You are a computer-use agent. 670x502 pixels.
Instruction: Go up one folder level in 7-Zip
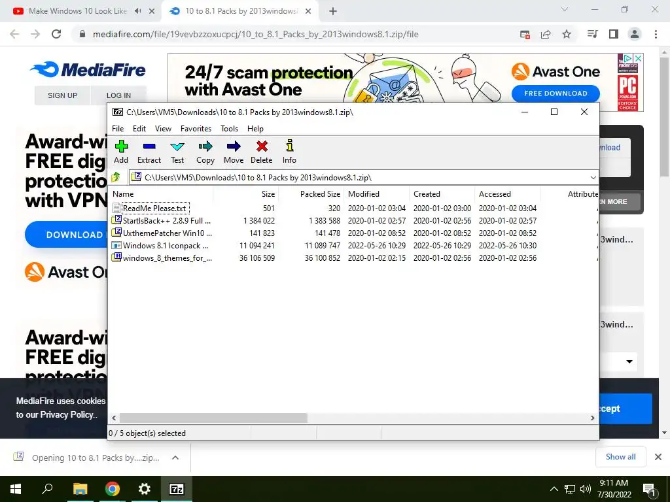coord(116,177)
